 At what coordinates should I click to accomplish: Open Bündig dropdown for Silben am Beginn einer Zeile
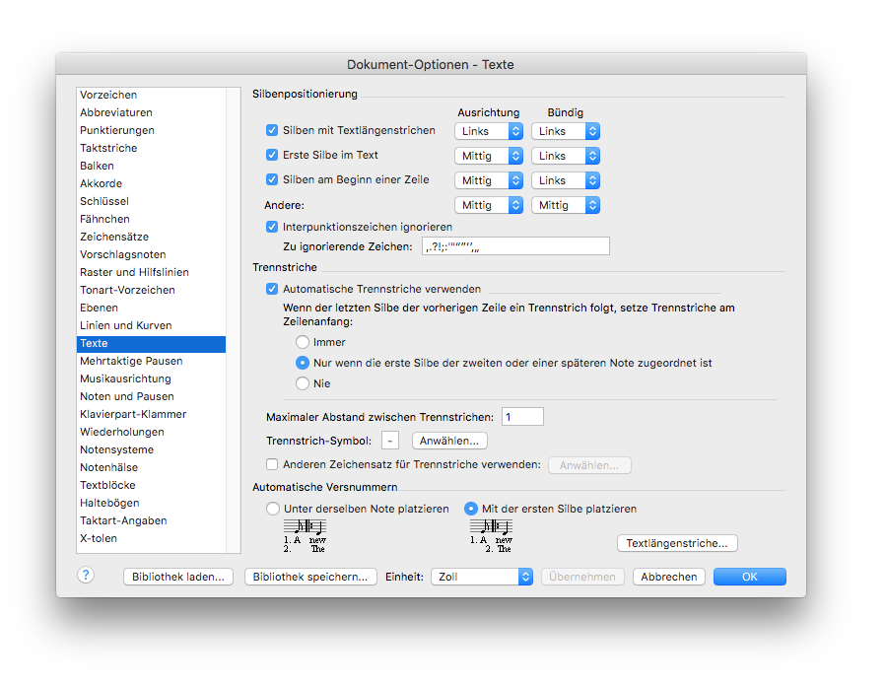tap(566, 180)
